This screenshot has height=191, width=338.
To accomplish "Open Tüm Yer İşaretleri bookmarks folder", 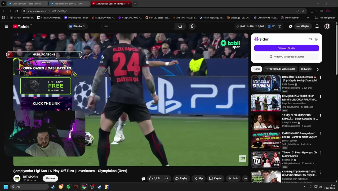I will 325,18.
